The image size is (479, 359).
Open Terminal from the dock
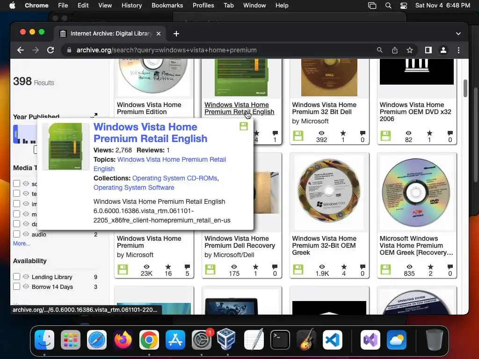tap(280, 340)
